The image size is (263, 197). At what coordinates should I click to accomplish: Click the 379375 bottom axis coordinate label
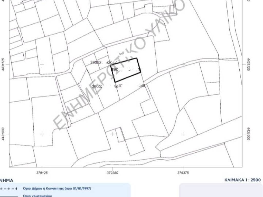click(183, 173)
